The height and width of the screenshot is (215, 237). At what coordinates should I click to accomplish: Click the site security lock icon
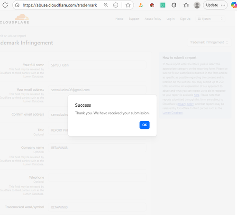tap(17, 5)
